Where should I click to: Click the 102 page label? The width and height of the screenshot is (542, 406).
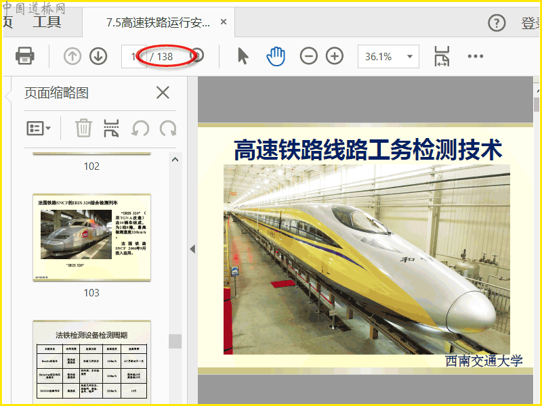point(91,166)
